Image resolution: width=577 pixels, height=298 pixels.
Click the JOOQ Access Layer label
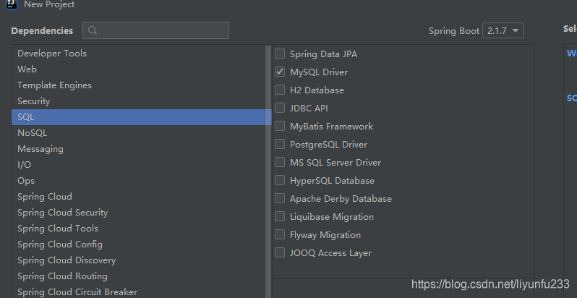[x=330, y=252]
